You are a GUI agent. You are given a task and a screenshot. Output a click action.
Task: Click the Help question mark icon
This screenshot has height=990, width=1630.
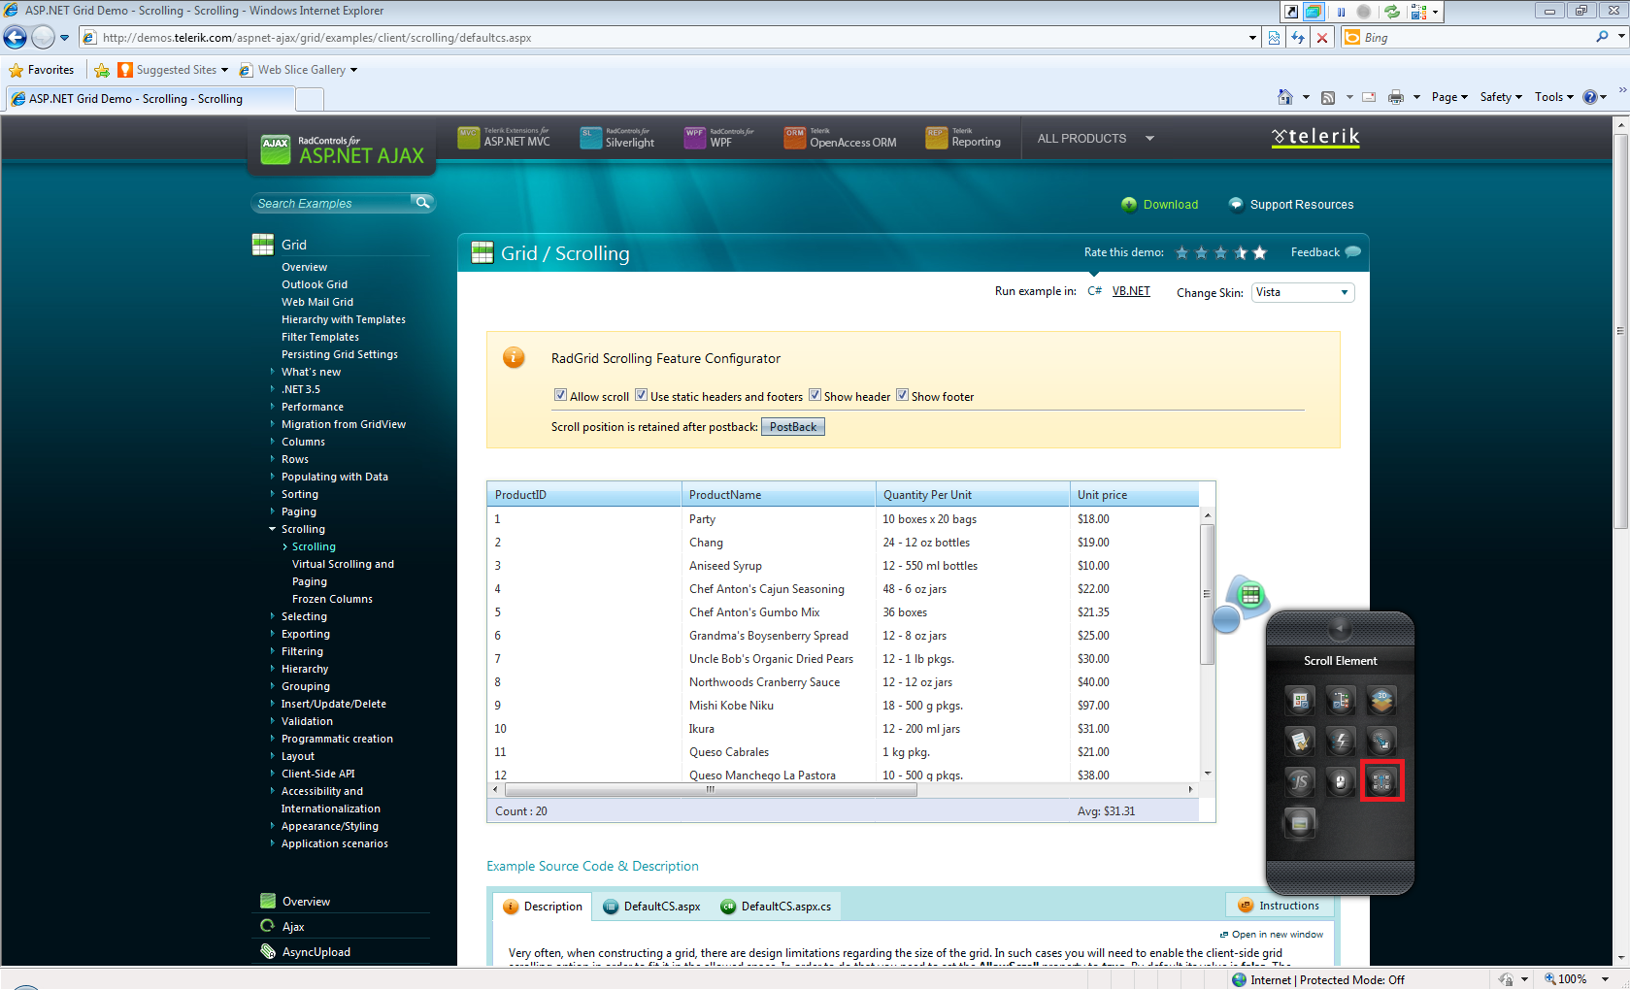tap(1590, 97)
